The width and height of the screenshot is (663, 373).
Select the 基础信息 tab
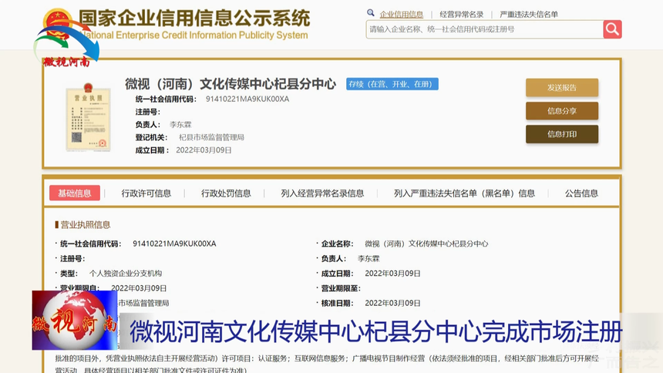point(75,193)
